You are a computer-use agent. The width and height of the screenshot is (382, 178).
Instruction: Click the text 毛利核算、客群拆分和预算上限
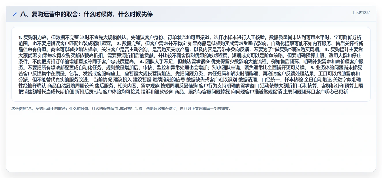pos(331,86)
